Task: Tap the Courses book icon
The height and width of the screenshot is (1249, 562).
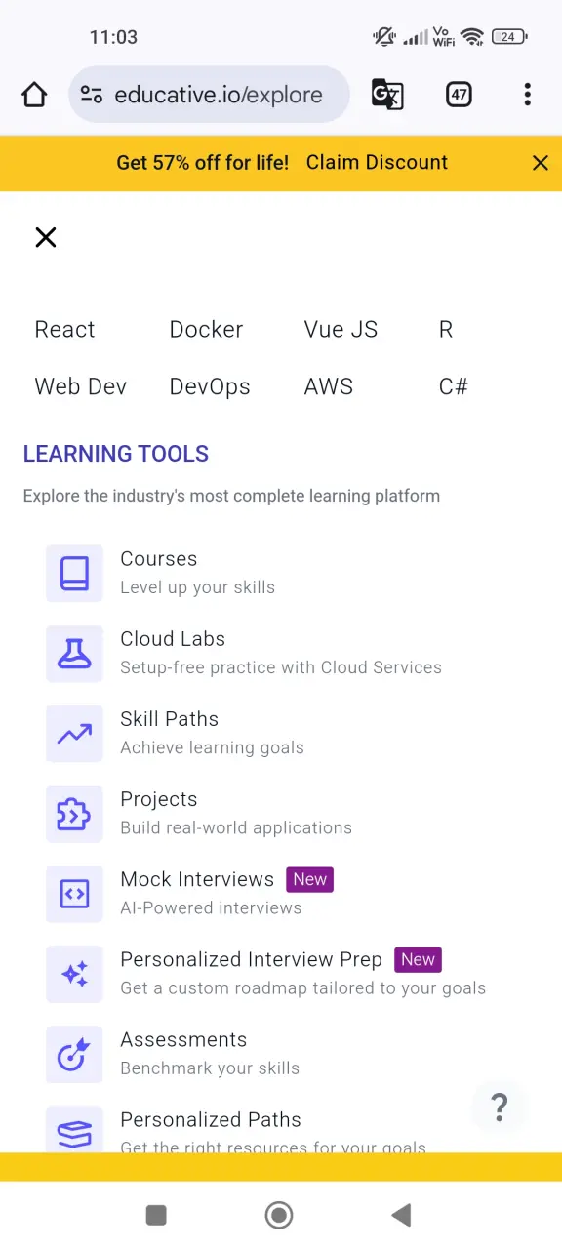Action: pos(74,573)
